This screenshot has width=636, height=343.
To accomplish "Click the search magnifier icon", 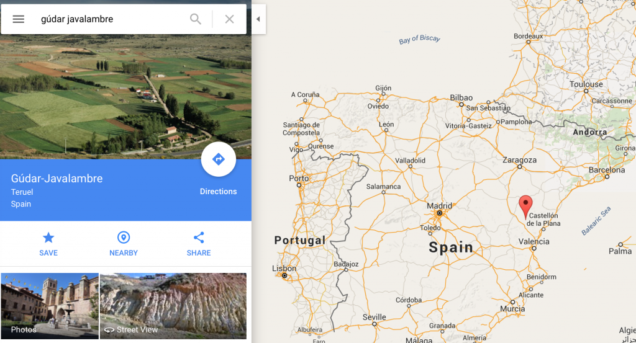I will [x=196, y=19].
